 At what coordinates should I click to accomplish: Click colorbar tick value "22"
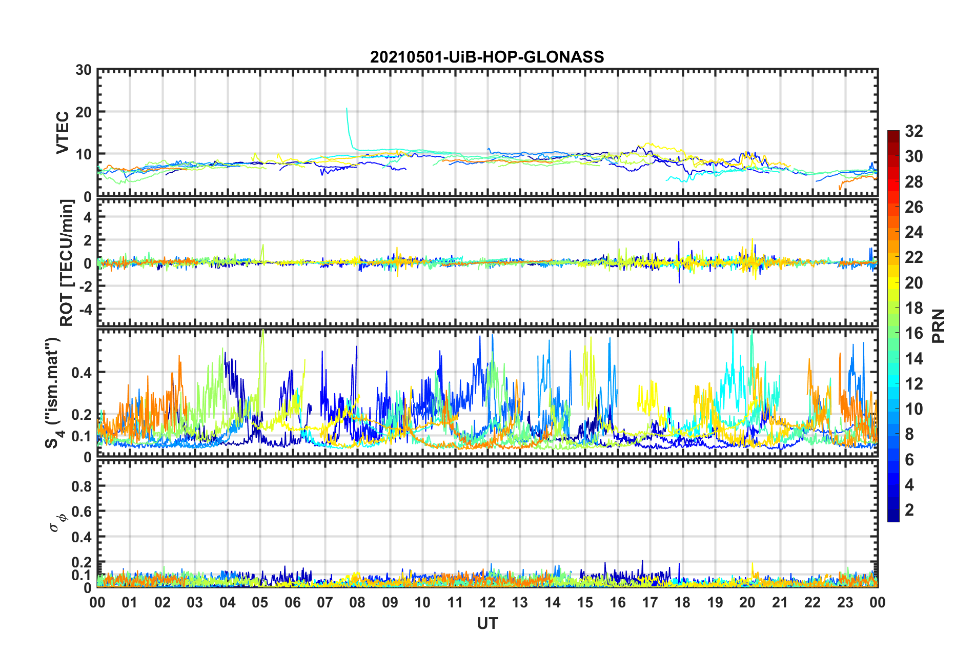913,257
